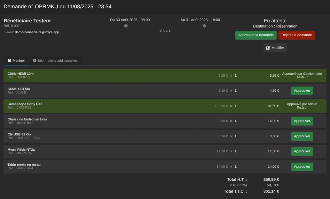Viewport: 330px width, 199px height.
Task: Click the Approuvé par Admin Testeur status
Action: (302, 106)
